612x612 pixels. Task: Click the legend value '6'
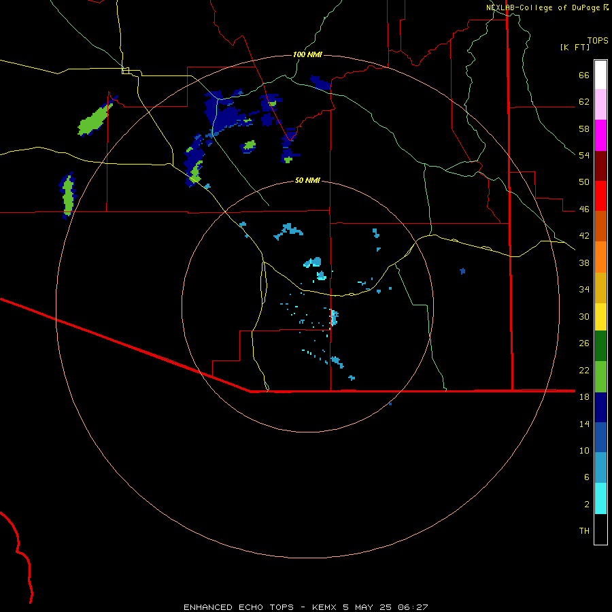[x=587, y=477]
